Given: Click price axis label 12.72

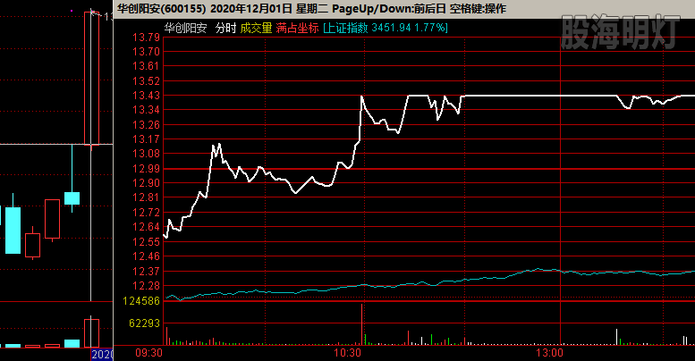Looking at the screenshot, I should 147,213.
